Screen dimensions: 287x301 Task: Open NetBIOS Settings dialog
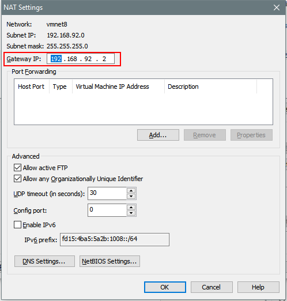[109, 261]
